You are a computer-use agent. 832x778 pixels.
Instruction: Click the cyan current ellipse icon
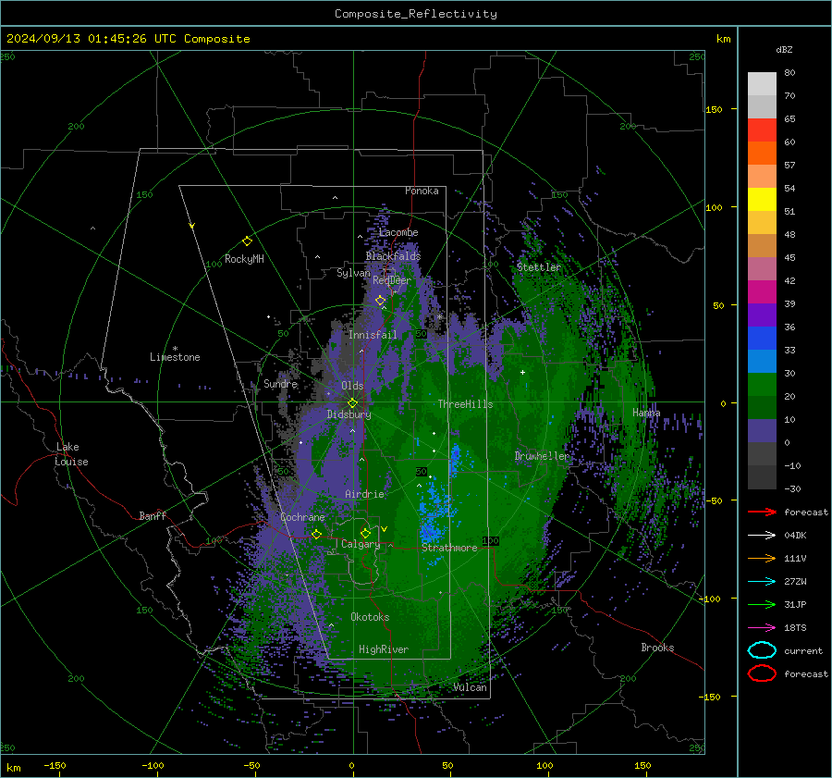[x=762, y=650]
